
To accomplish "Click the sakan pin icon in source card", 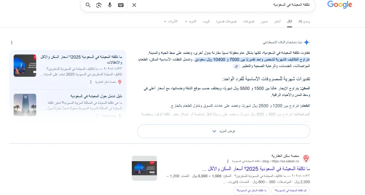I will tap(120, 82).
